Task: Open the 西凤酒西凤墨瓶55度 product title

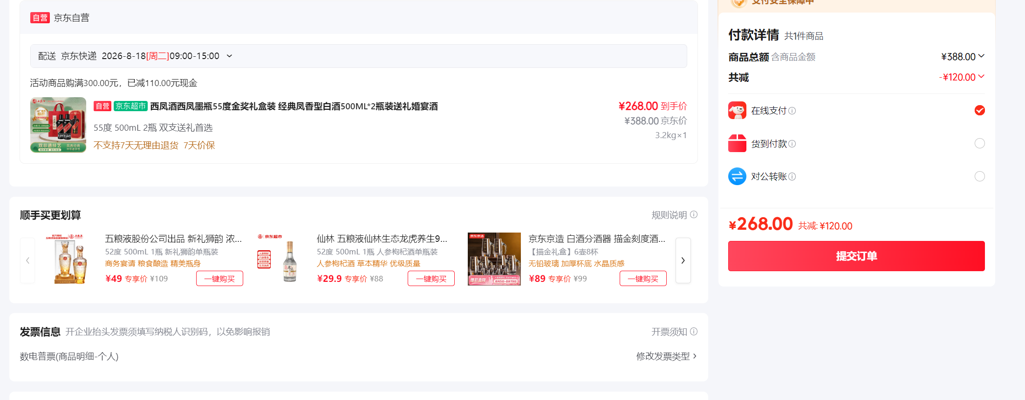Action: [294, 106]
